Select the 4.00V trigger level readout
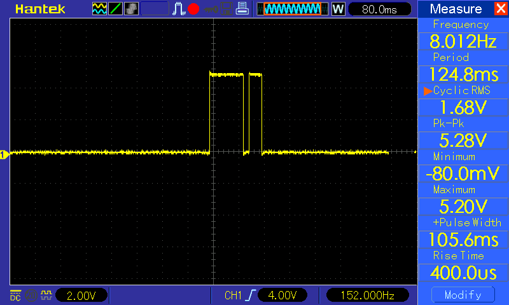Screen dimensions: 509x305 [x=282, y=295]
